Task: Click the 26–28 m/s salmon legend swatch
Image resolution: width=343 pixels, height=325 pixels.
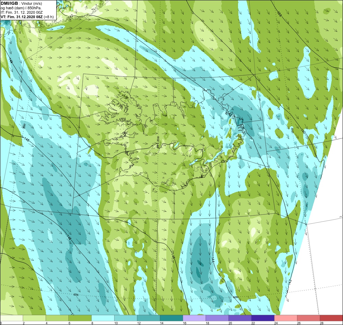Action: coord(308,318)
